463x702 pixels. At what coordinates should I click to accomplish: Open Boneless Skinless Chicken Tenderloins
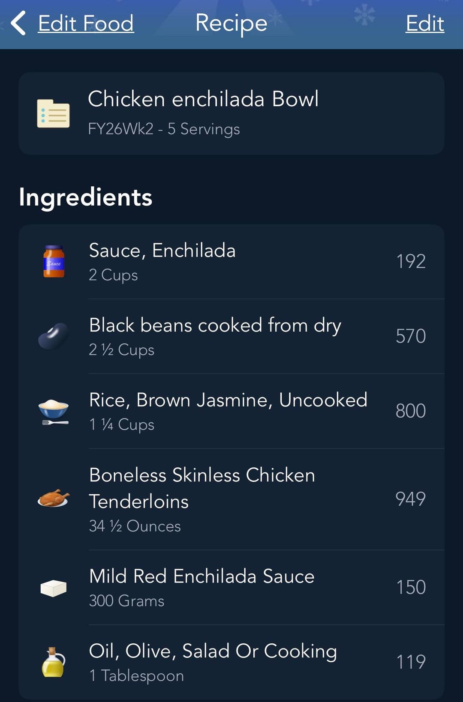coord(202,488)
